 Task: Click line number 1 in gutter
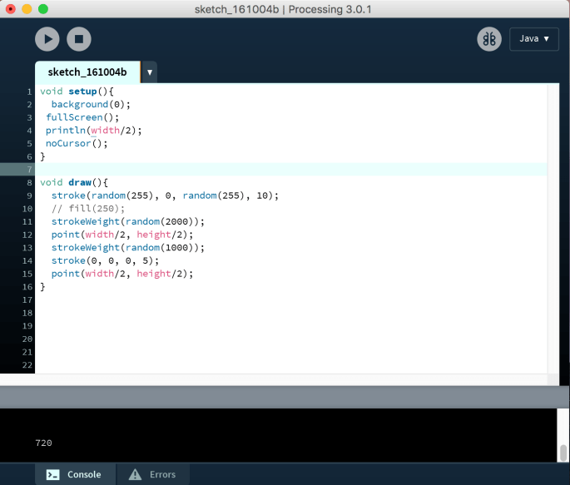click(29, 92)
